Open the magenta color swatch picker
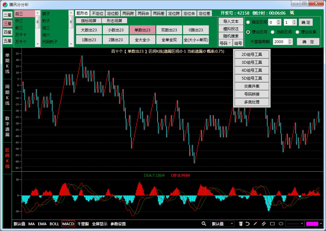This screenshot has width=326, height=231. [314, 224]
